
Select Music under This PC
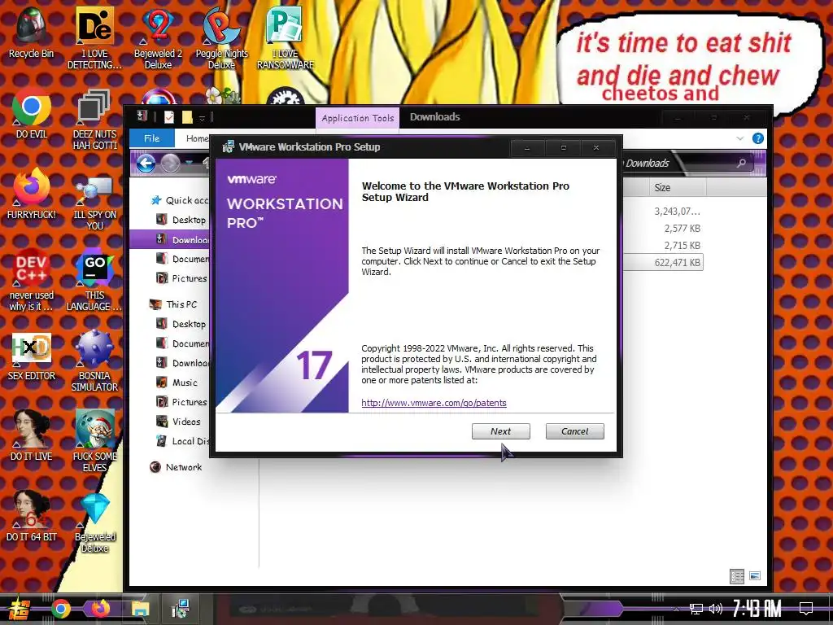point(177,382)
